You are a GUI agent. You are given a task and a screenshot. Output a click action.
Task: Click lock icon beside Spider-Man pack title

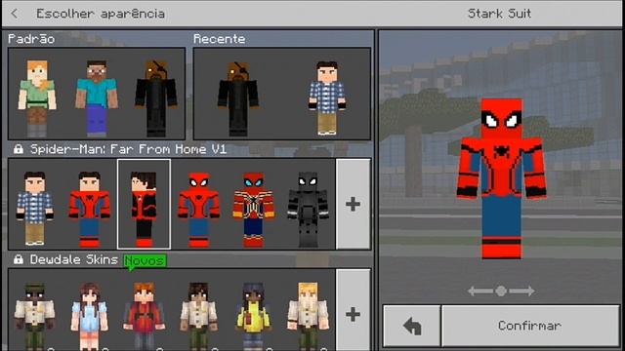(x=18, y=149)
